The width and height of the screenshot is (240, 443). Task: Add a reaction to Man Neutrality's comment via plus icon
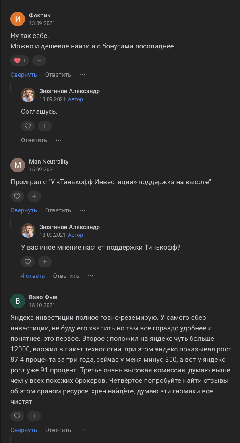(34, 196)
